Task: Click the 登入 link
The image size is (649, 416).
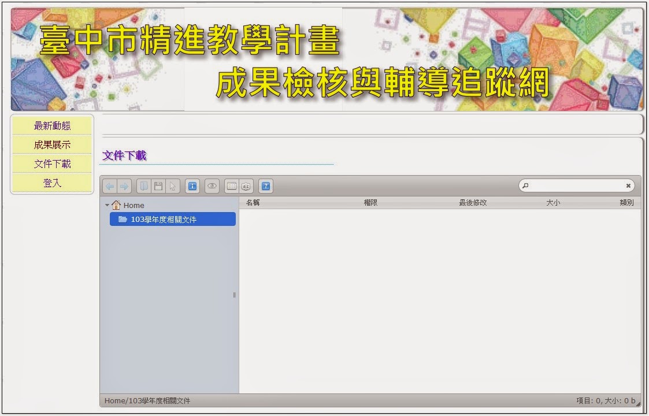Action: pyautogui.click(x=52, y=182)
